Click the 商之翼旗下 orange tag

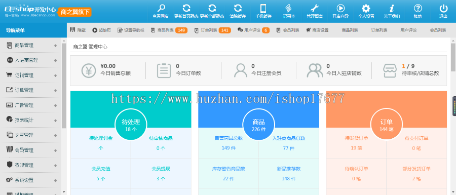(75, 12)
